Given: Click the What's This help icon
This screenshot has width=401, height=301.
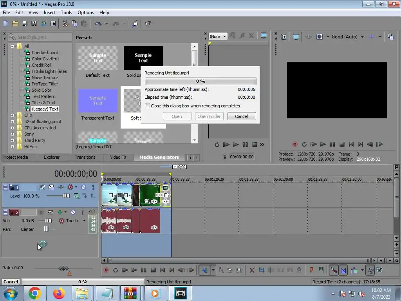Looking at the screenshot, I should pyautogui.click(x=148, y=24).
